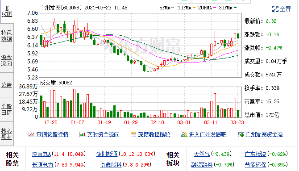Click the 市盈率 value 15.25
This screenshot has width=299, height=171.
coord(272,101)
